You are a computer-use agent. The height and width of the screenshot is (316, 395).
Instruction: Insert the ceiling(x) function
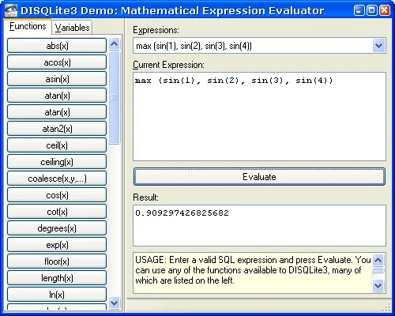tap(57, 162)
